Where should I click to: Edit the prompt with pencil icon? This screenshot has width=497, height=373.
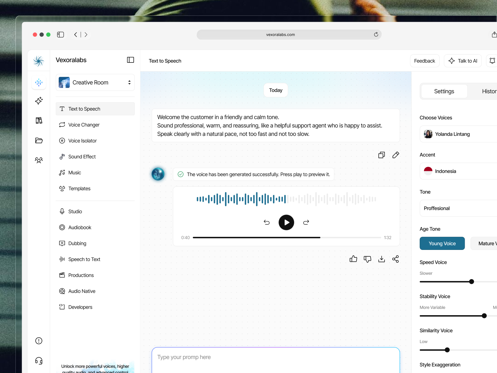(396, 155)
